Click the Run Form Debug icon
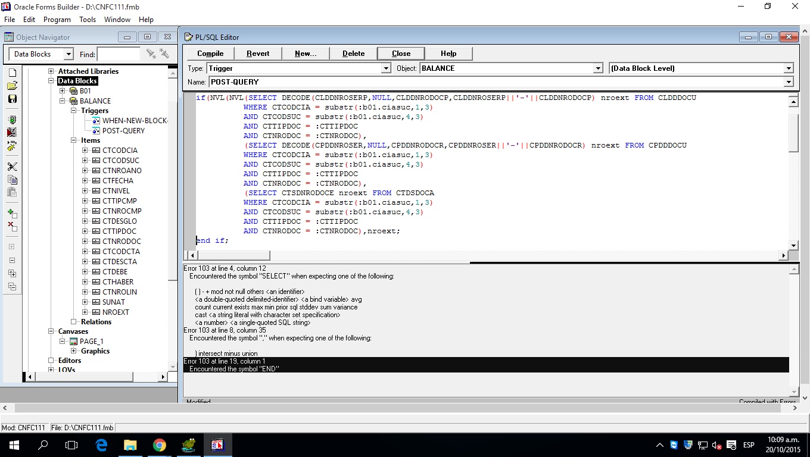This screenshot has height=457, width=810. 12,132
